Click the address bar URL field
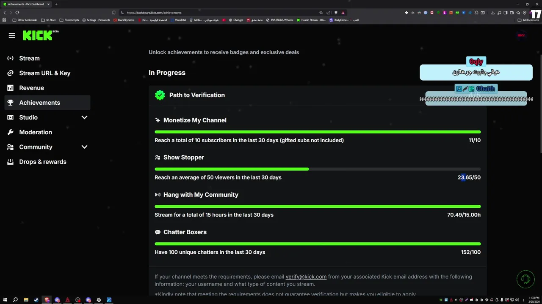The image size is (542, 304). (x=212, y=13)
